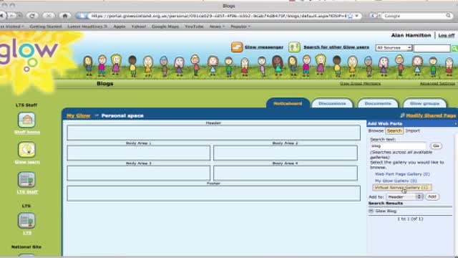The width and height of the screenshot is (458, 258).
Task: Open Glow messenger orange icon
Action: pos(237,47)
